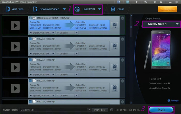Click the browse ellipsis button for output folder
181x114 pixels.
coord(89,110)
